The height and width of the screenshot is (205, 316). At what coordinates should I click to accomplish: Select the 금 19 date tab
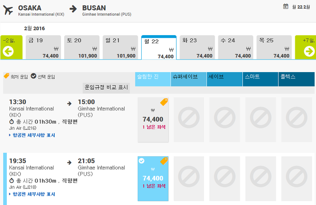point(43,47)
